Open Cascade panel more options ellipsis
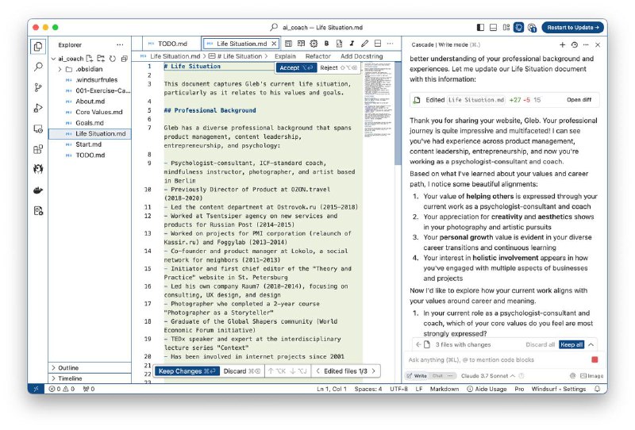 tap(586, 44)
